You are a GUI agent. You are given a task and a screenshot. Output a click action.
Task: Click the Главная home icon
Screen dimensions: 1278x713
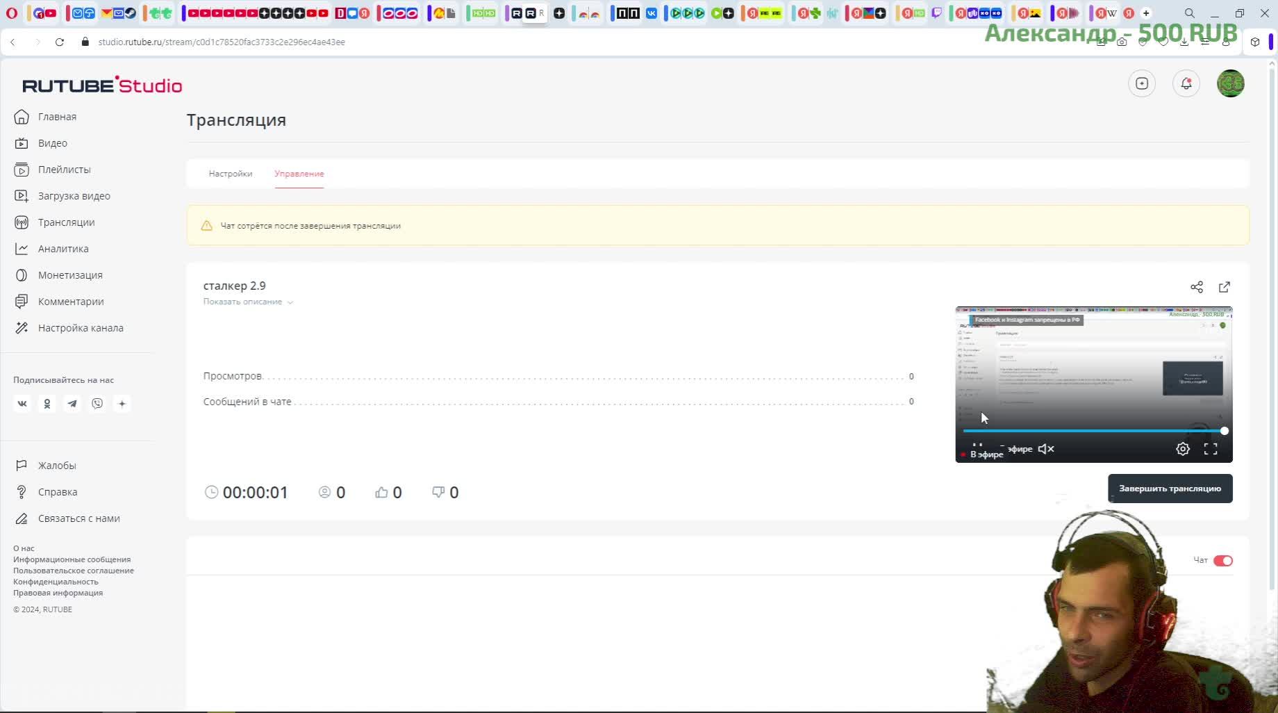(22, 117)
